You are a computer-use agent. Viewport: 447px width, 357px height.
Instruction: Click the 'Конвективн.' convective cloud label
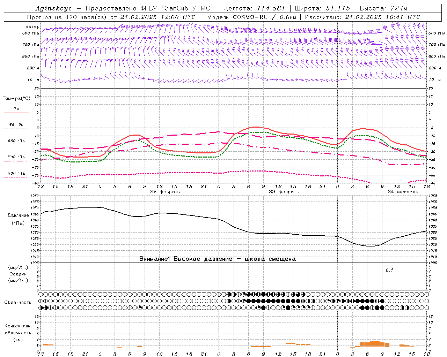point(18,326)
